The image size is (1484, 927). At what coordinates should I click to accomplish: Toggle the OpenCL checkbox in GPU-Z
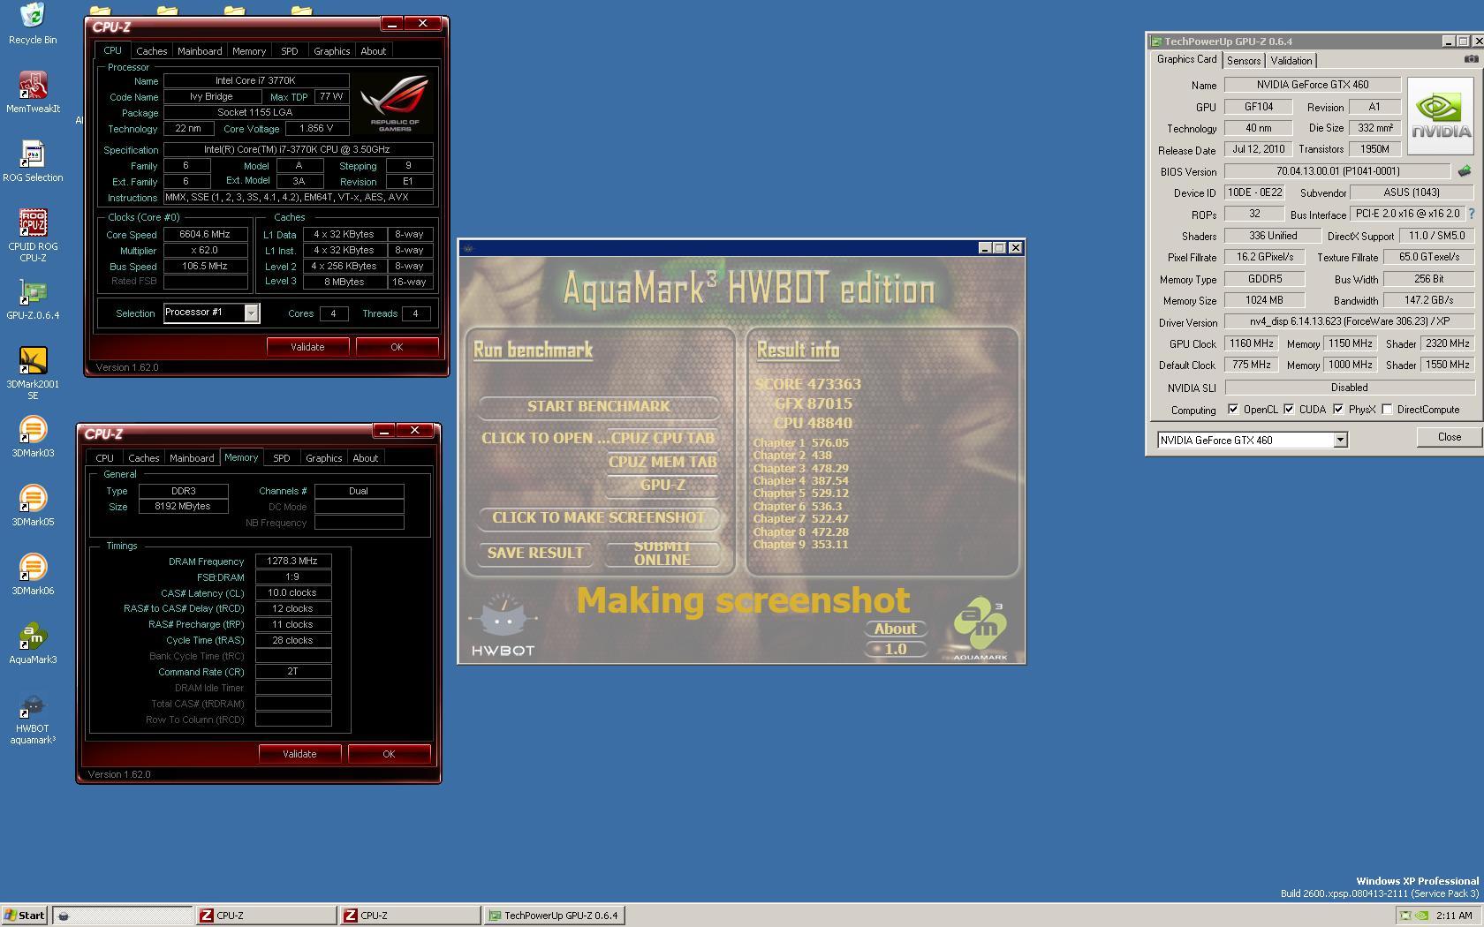pyautogui.click(x=1233, y=410)
